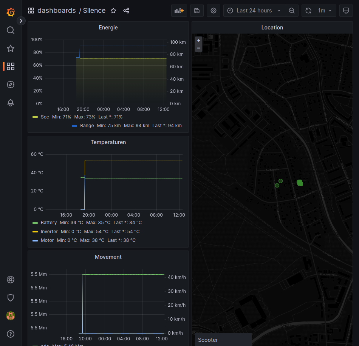This screenshot has width=359, height=346.
Task: Save the dashboard with disk icon
Action: tap(197, 11)
